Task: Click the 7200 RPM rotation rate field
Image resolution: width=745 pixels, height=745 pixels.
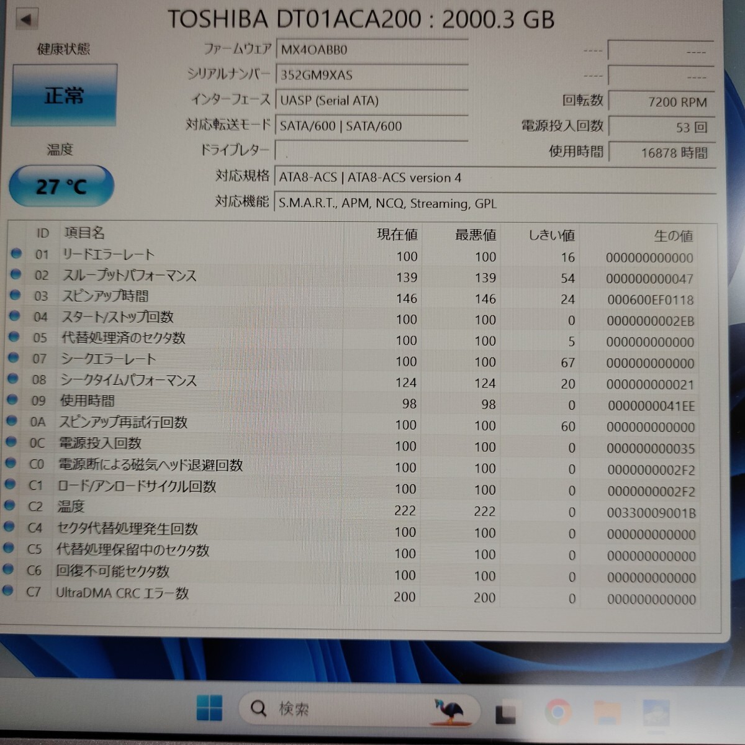Action: pos(661,102)
